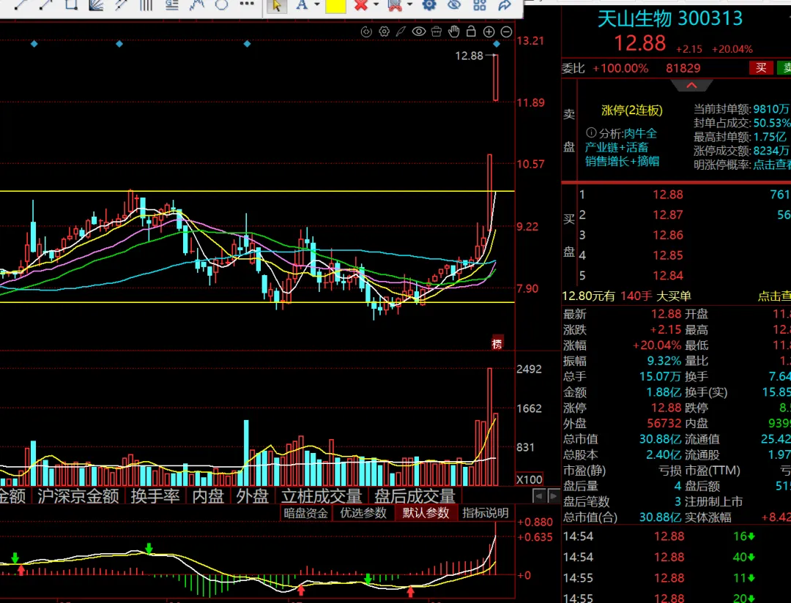Viewport: 791px width, 603px height.
Task: Select the arrow line drawing tool
Action: 46,5
